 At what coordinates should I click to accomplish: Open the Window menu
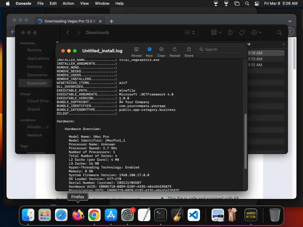point(102,4)
